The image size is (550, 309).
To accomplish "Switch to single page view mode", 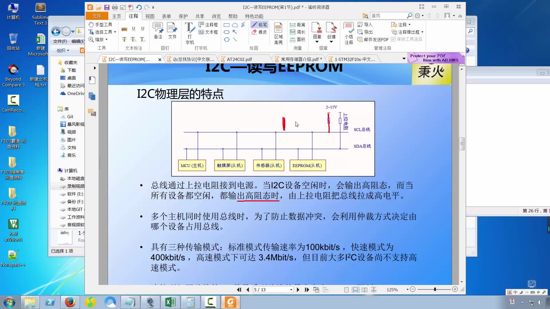I will [346, 290].
